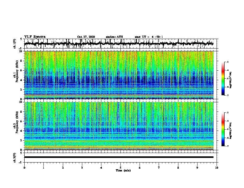Click time axis tick label "2"

pyautogui.click(x=63, y=168)
